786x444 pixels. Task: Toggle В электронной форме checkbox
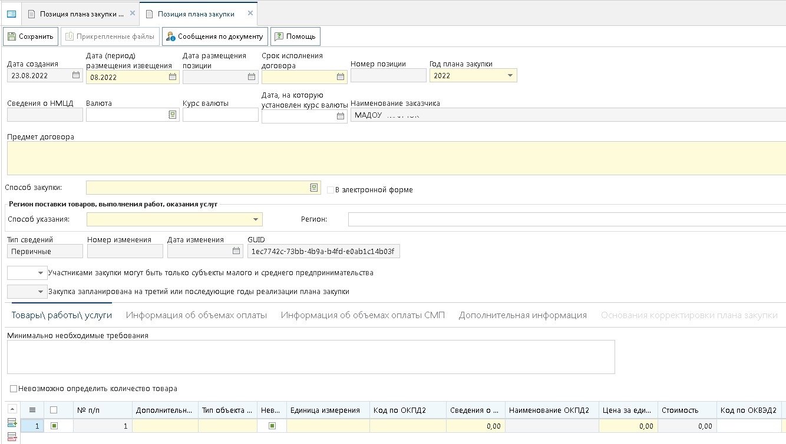pyautogui.click(x=331, y=190)
